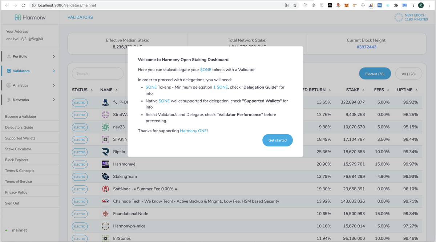Click the Har(money) validator logo
The height and width of the screenshot is (242, 436).
105,164
